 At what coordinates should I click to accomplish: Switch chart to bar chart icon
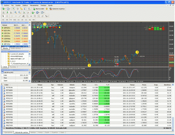(x=3, y=13)
